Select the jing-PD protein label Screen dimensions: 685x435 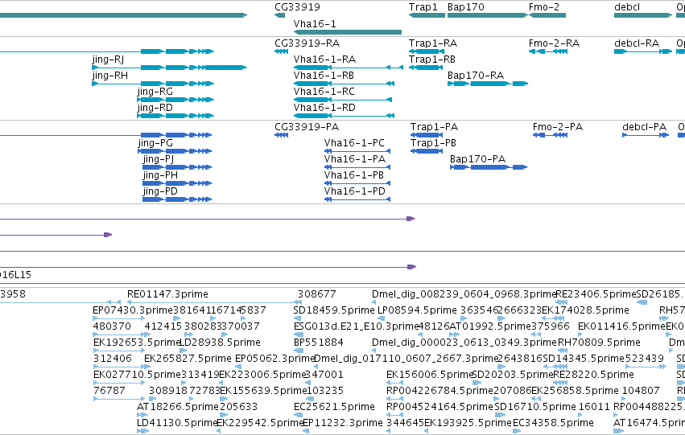tap(160, 191)
